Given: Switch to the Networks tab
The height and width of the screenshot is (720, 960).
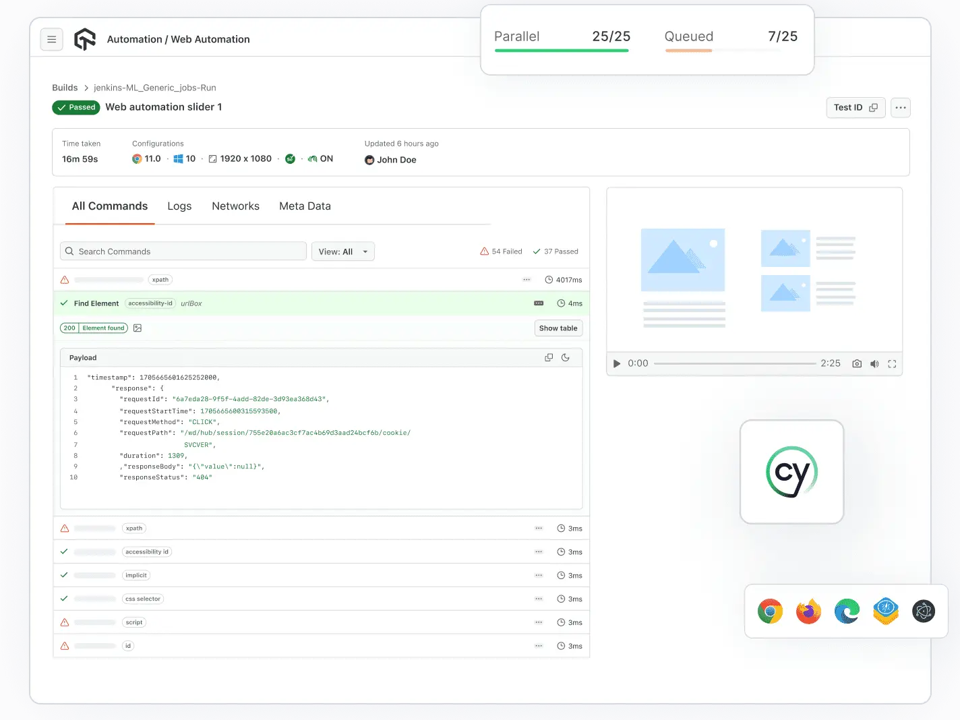Looking at the screenshot, I should (235, 206).
